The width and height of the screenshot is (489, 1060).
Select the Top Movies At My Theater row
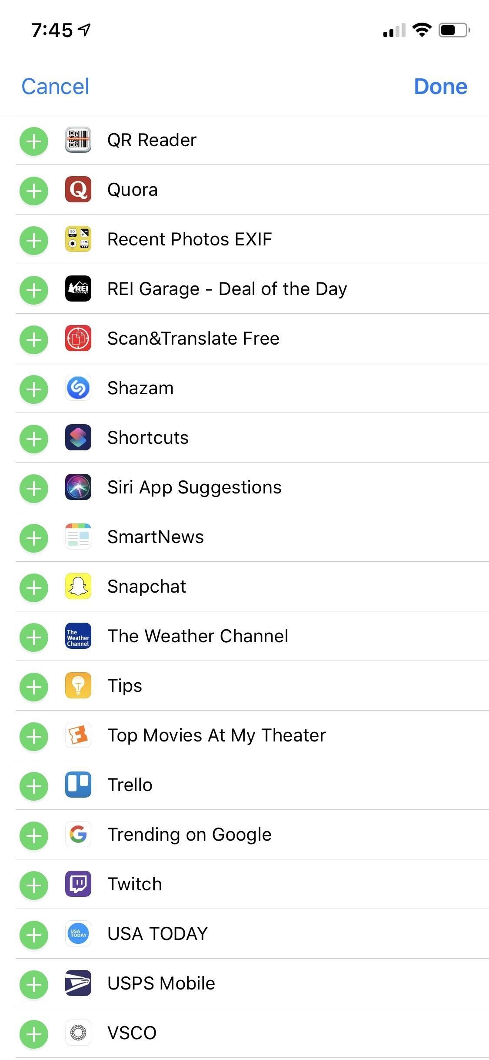(216, 735)
